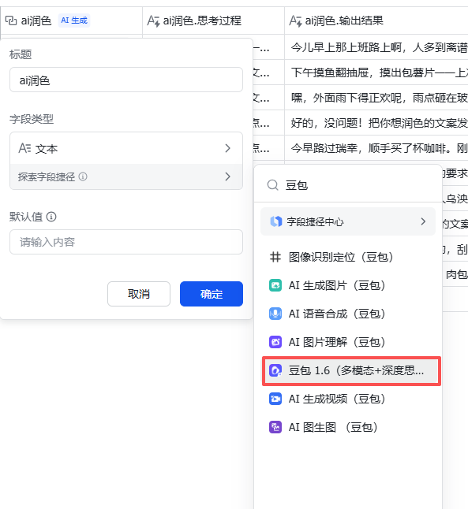Select AI 生成视频（豆包）option
Viewport: 468px width, 509px height.
(x=348, y=399)
